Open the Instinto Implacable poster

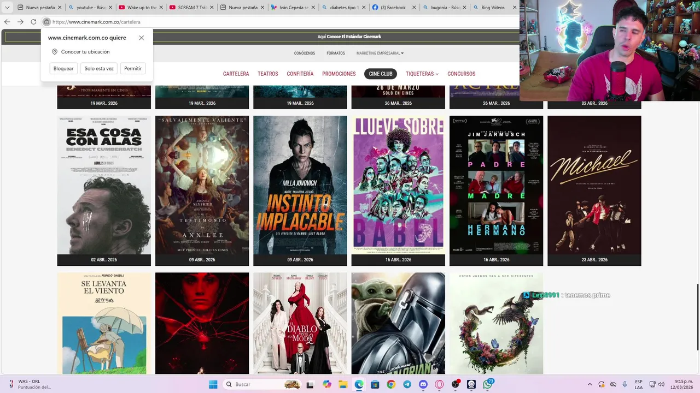coord(300,185)
